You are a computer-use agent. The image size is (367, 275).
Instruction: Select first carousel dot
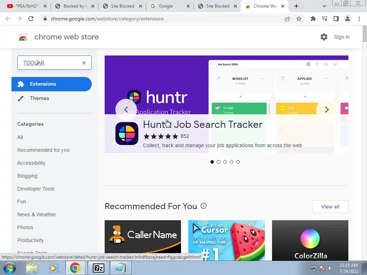point(212,162)
